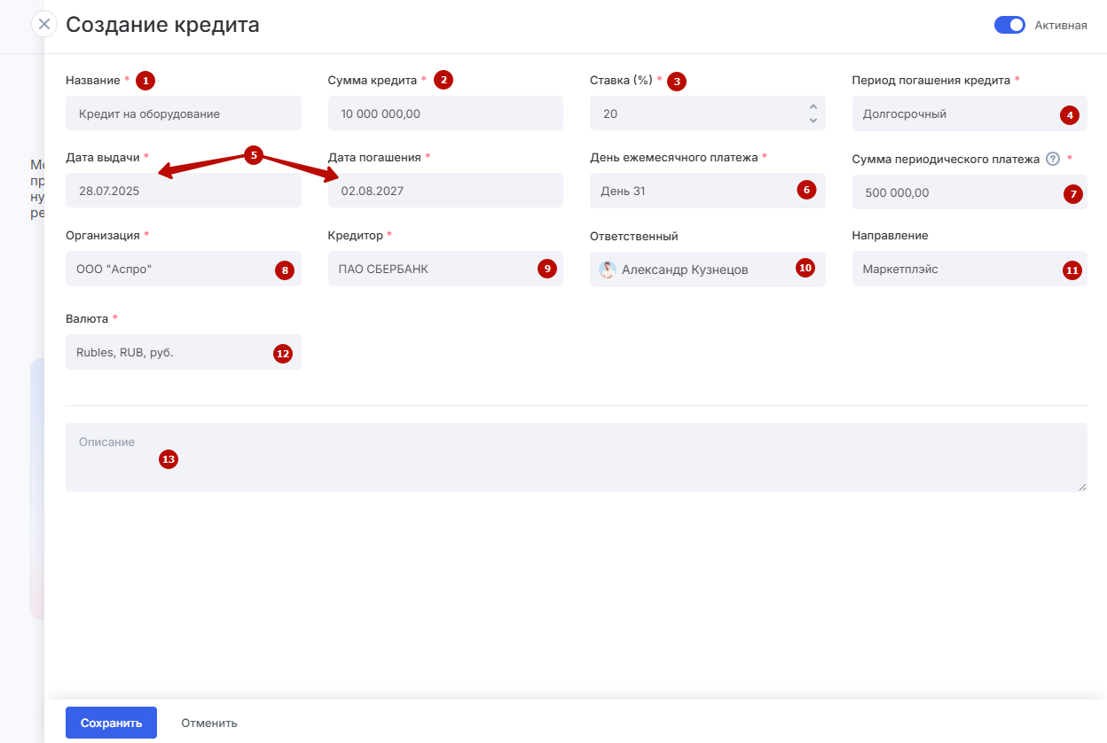This screenshot has height=743, width=1107.
Task: Click the Название field with Кредит на оборудование
Action: [184, 113]
